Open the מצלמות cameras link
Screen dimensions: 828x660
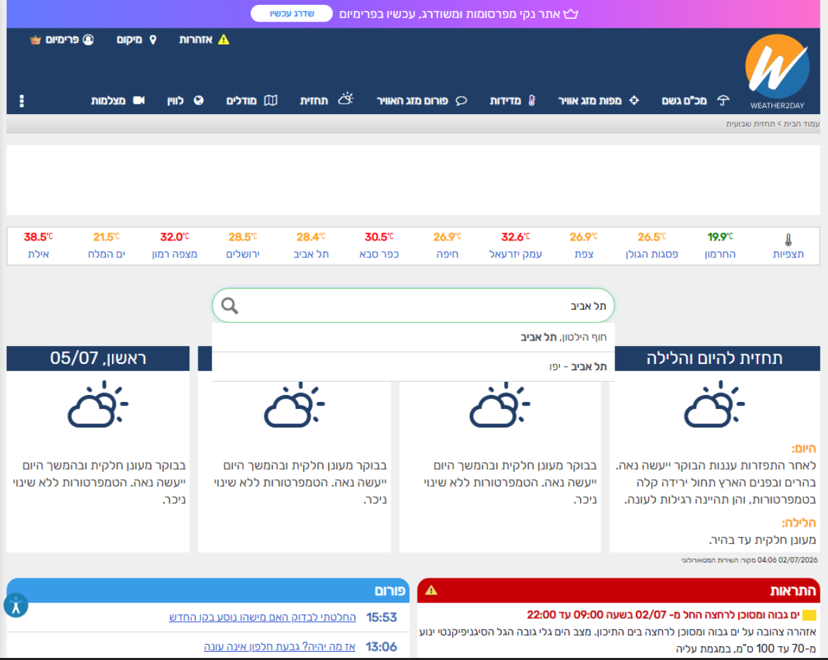[x=109, y=100]
